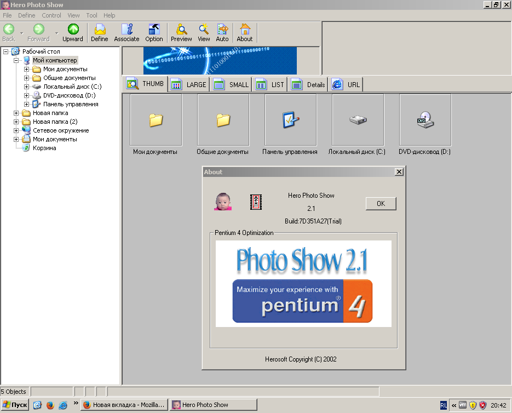This screenshot has height=413, width=512.
Task: Collapse the Мой компьютер tree node
Action: tap(16, 60)
